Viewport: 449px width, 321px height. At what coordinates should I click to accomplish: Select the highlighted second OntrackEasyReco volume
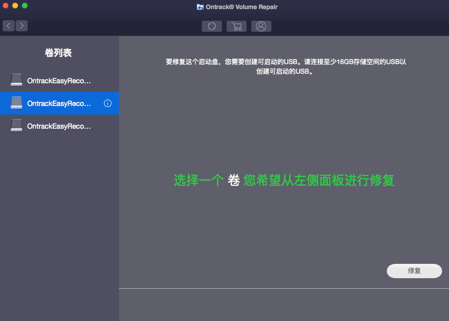60,103
